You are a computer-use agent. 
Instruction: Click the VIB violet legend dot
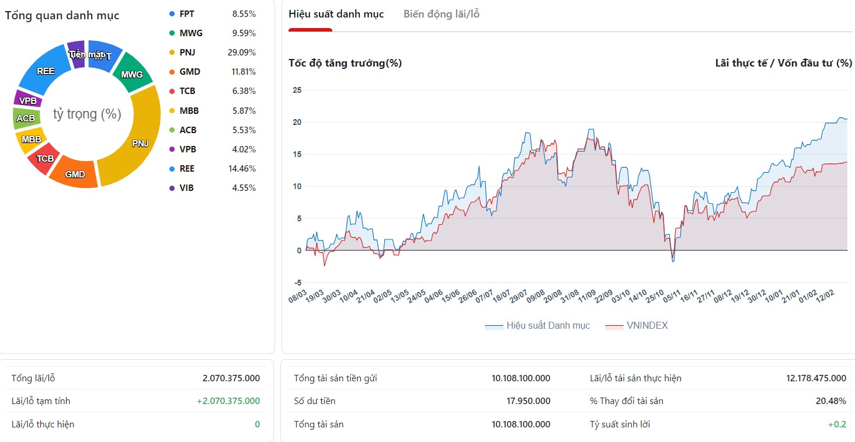[172, 188]
